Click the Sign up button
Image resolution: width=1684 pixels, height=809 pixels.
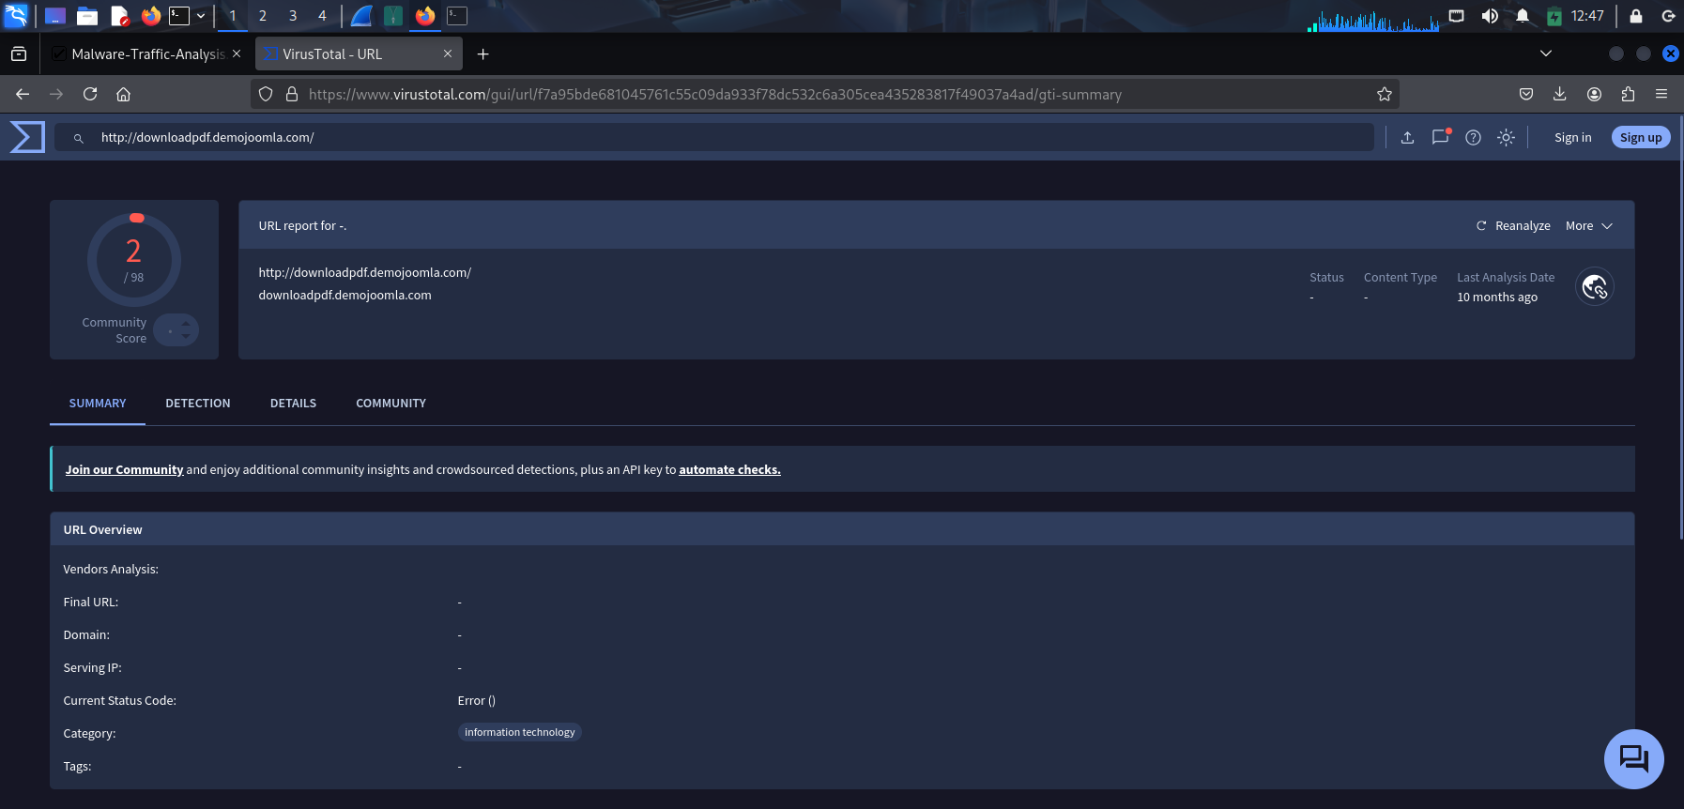[1641, 137]
